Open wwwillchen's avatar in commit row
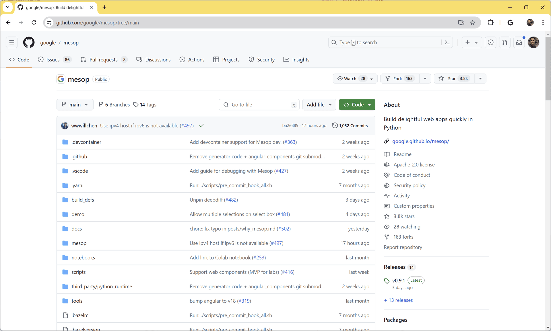This screenshot has height=331, width=551. [x=65, y=125]
